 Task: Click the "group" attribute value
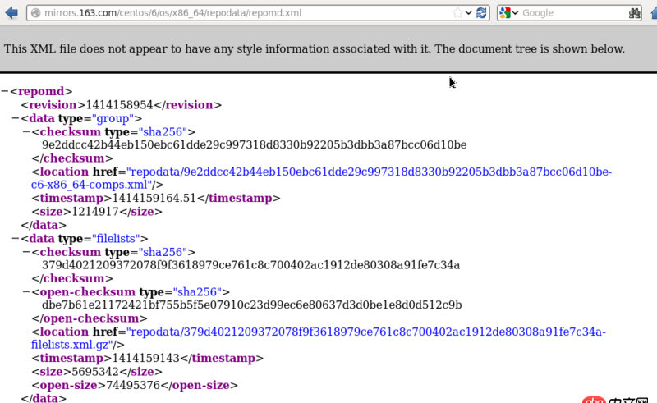113,118
